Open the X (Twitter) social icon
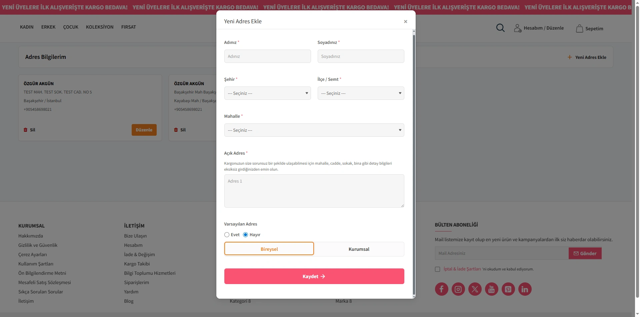Image resolution: width=640 pixels, height=317 pixels. coord(475,289)
